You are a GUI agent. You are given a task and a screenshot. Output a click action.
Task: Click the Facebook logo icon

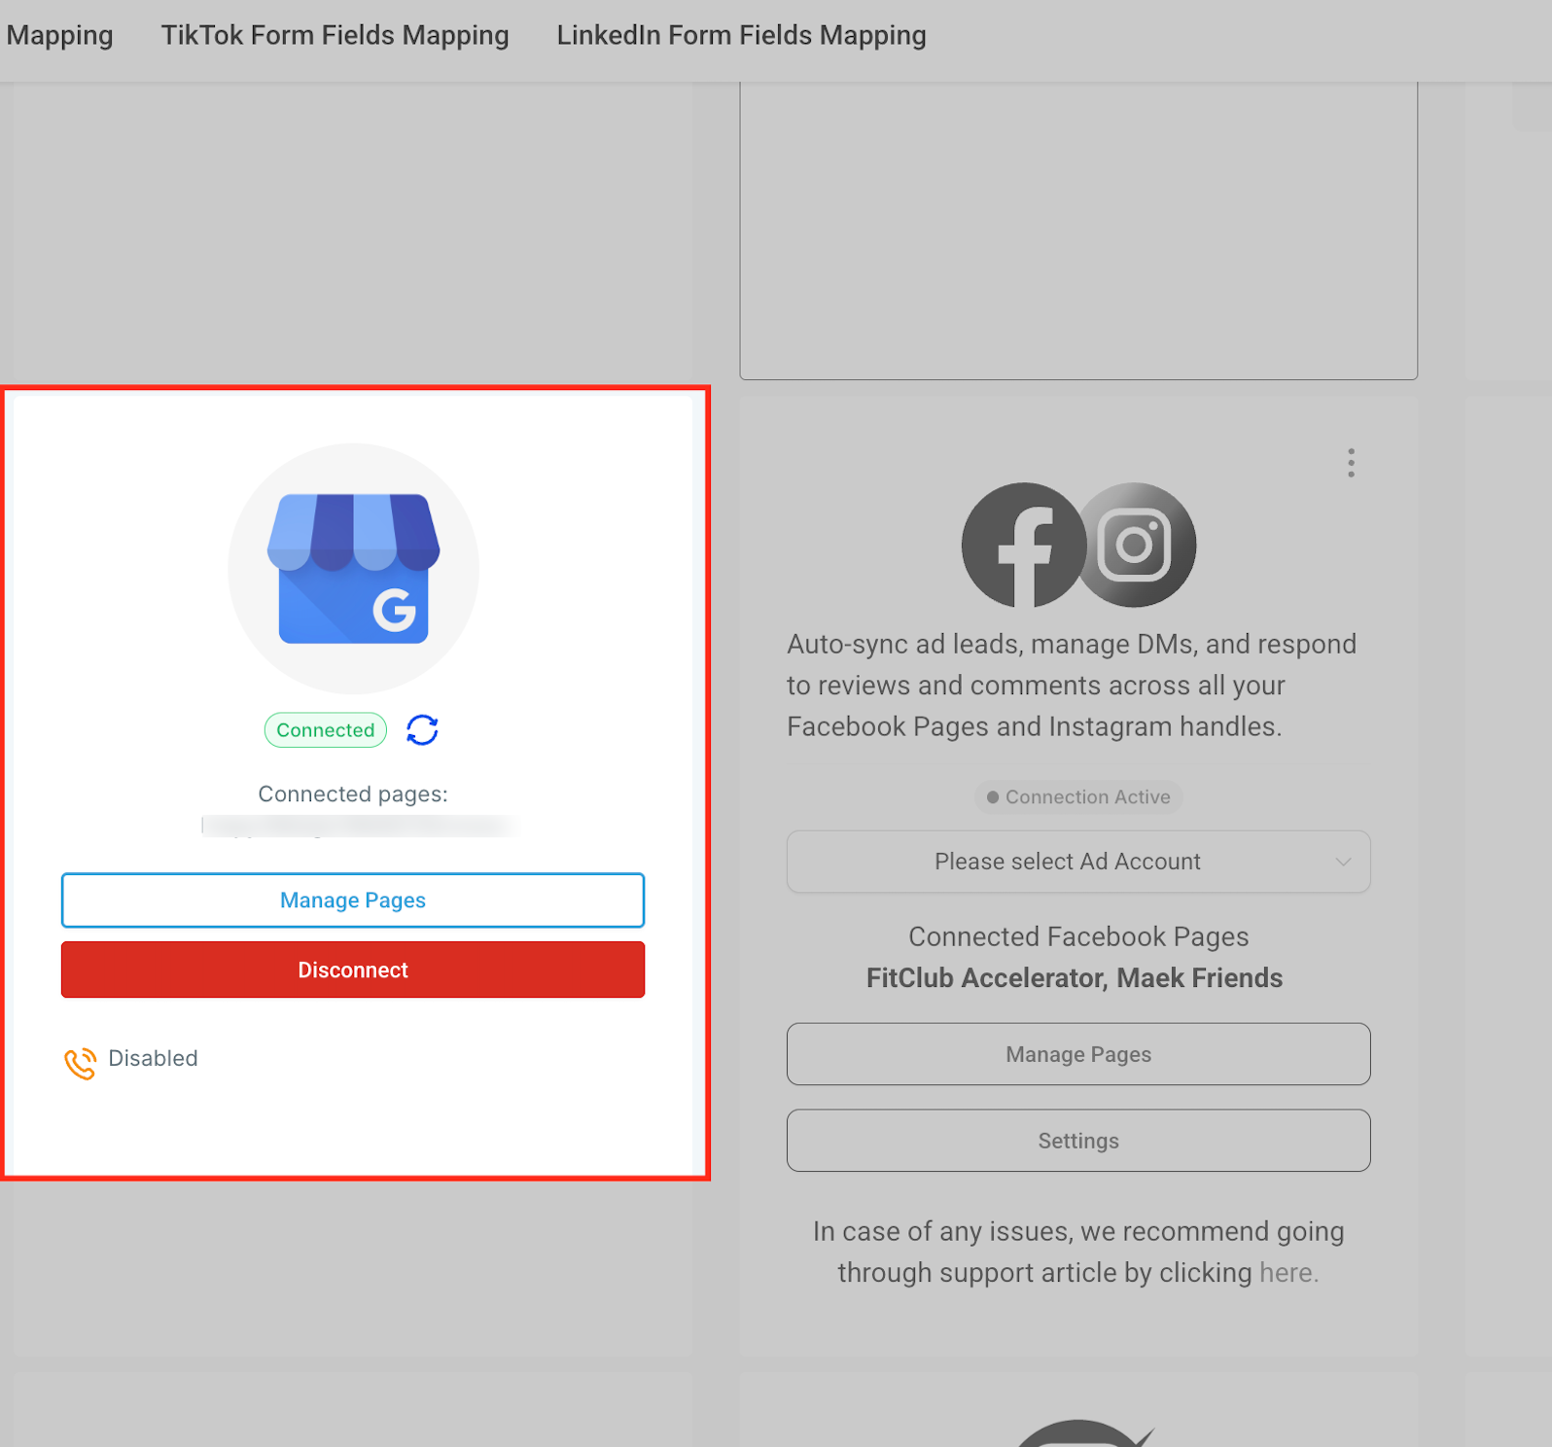point(1023,545)
